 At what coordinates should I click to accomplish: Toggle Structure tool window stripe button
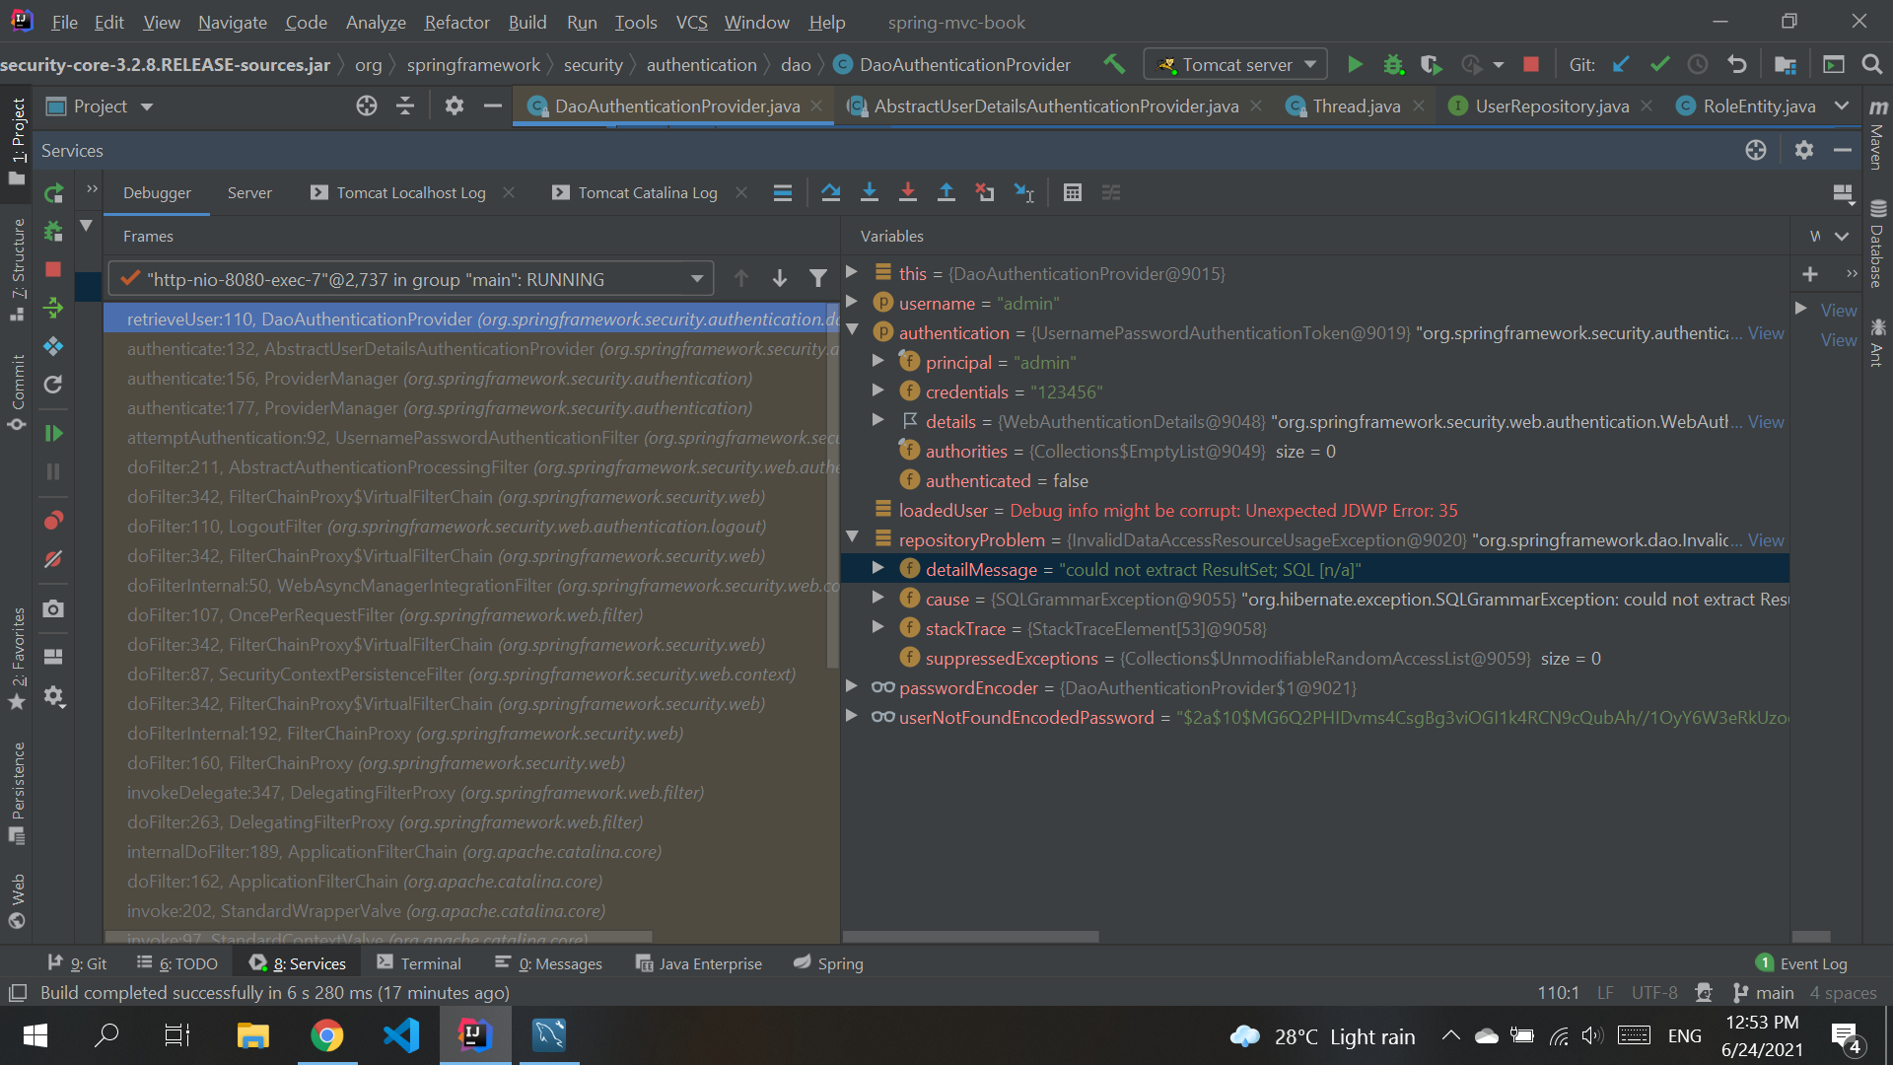click(x=17, y=269)
